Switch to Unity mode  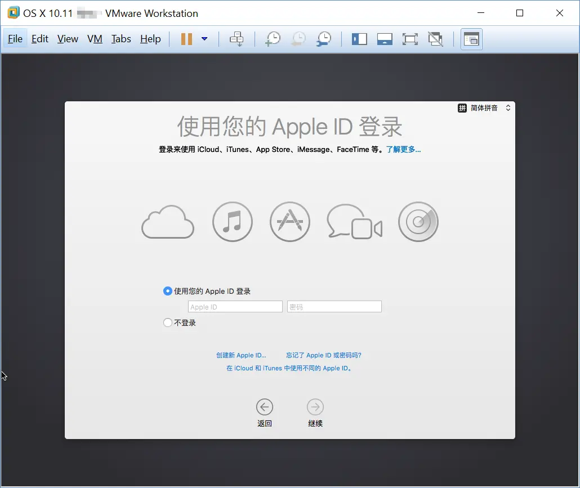[x=435, y=39]
